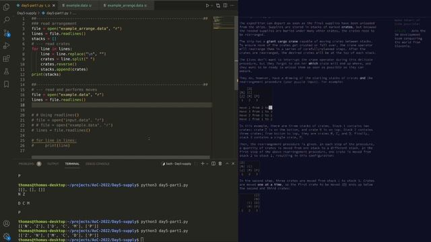431x242 pixels.
Task: Click the terminal prompt input at the bottom
Action: tap(142, 240)
